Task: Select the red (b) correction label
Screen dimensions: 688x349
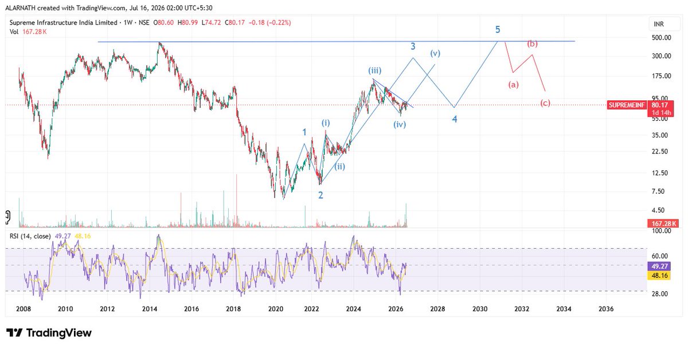Action: 533,44
